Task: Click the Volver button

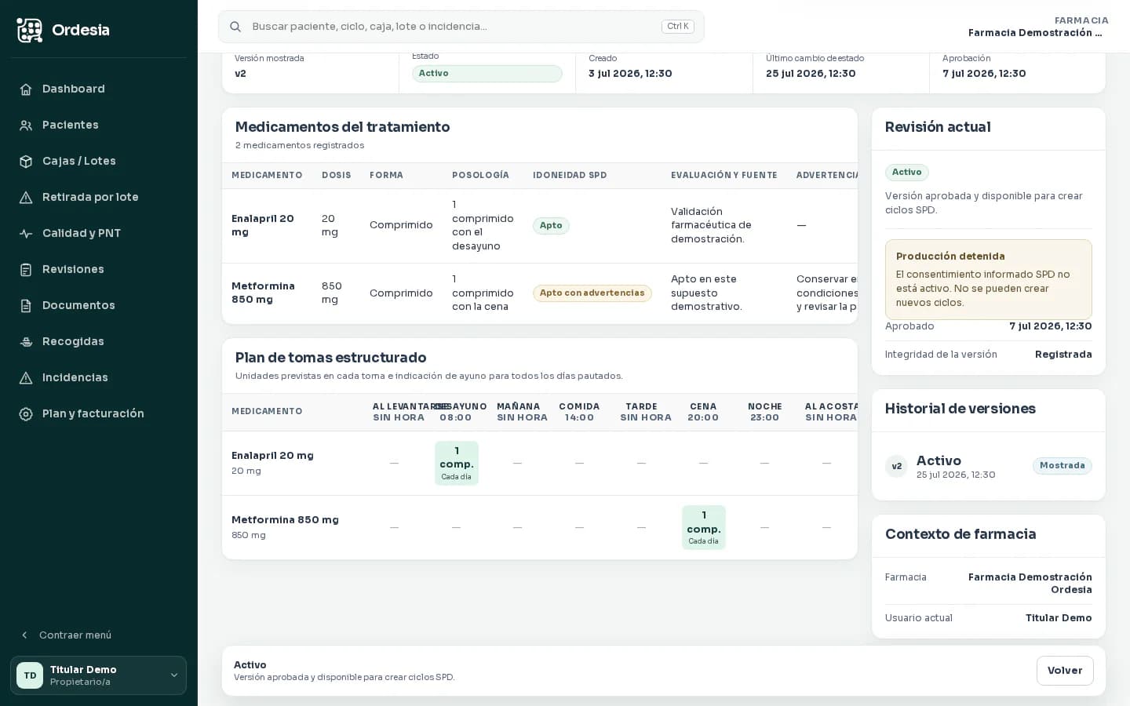Action: (1065, 671)
